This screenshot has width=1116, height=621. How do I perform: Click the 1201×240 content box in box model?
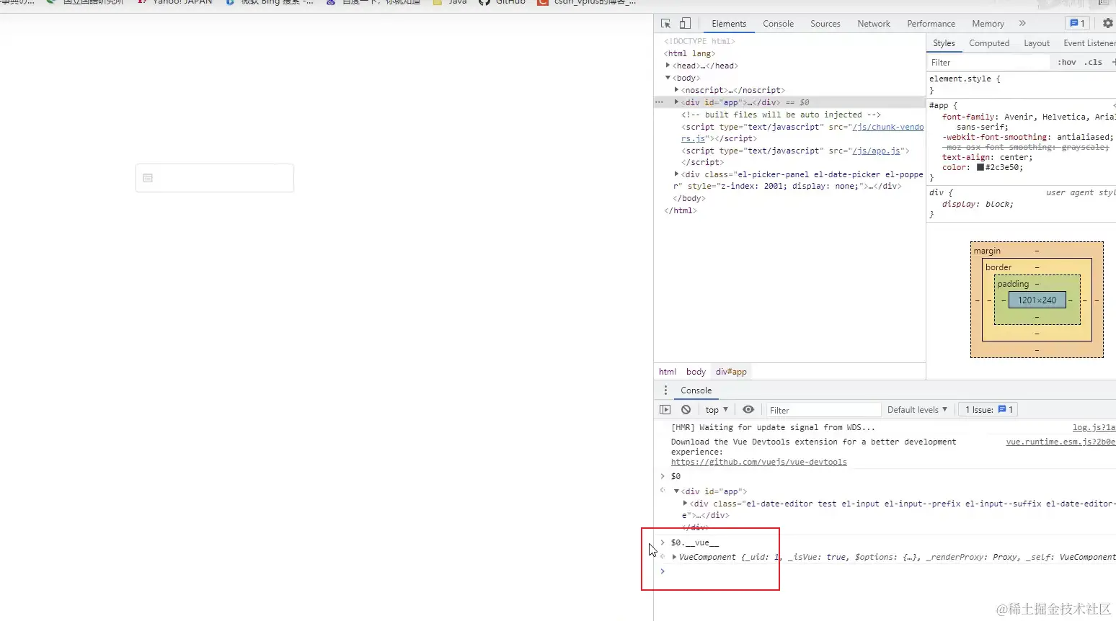[1037, 300]
